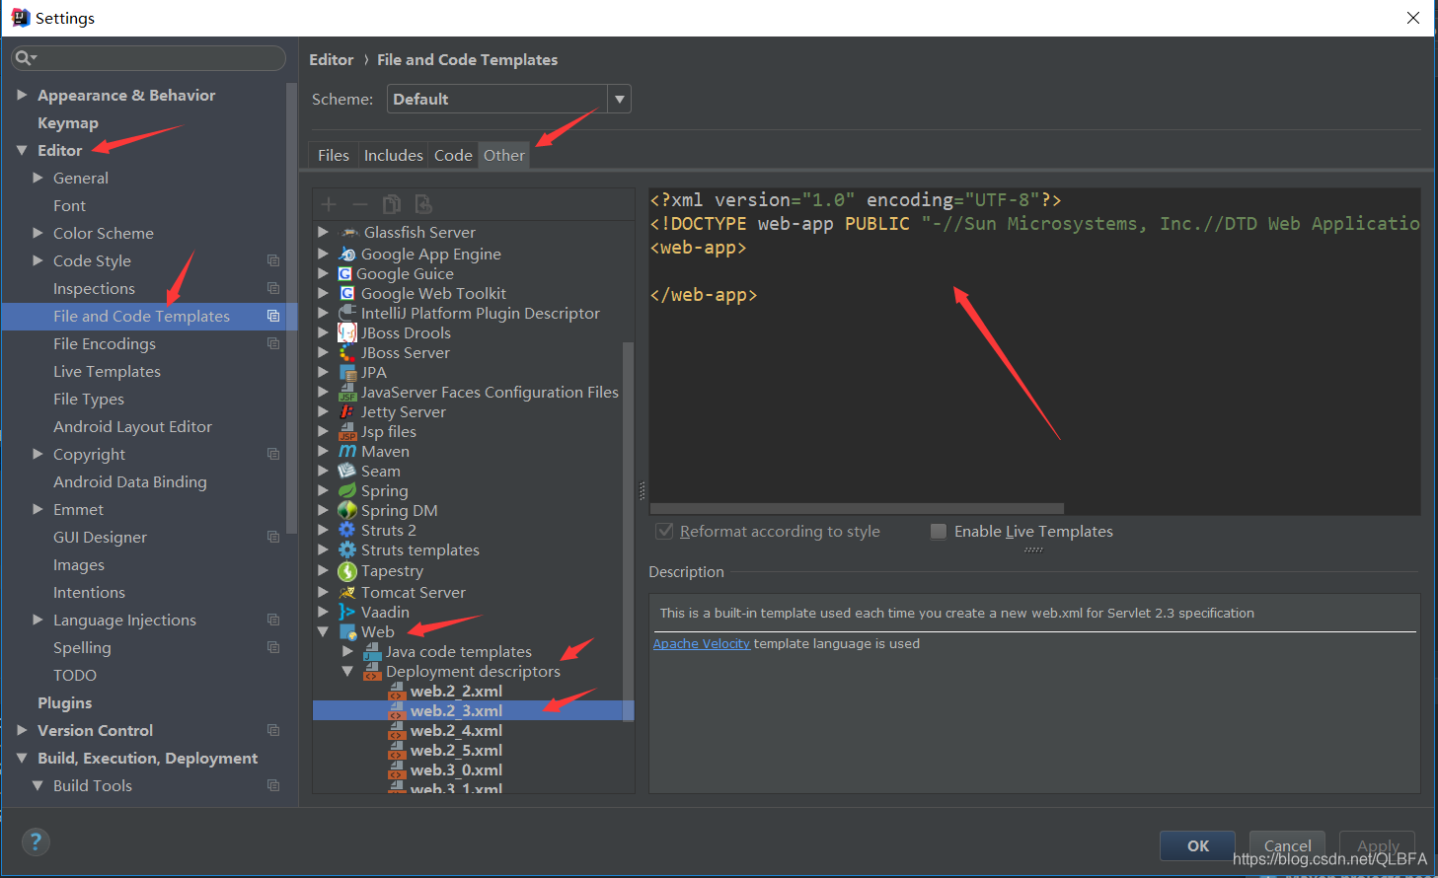Expand Appearance & Behavior section
Image resolution: width=1438 pixels, height=878 pixels.
point(22,95)
